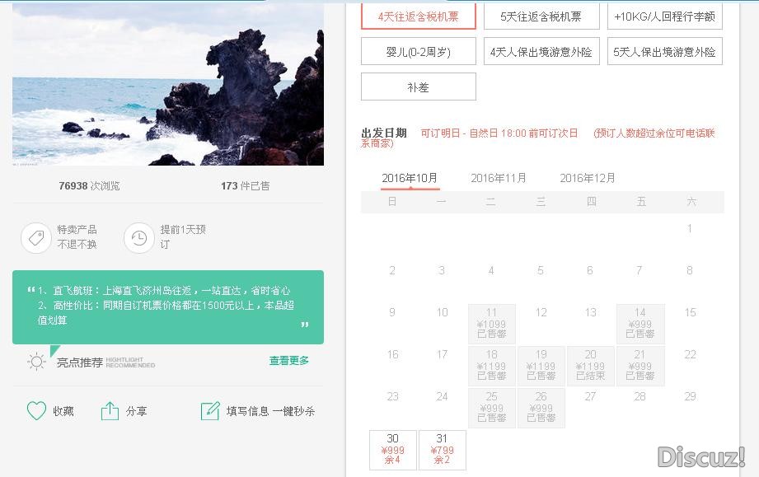This screenshot has width=759, height=477.
Task: Click 出发日期 label
Action: (x=384, y=133)
